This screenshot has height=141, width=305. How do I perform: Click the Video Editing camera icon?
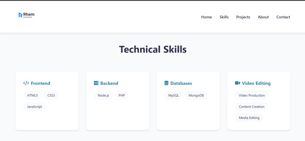(238, 83)
